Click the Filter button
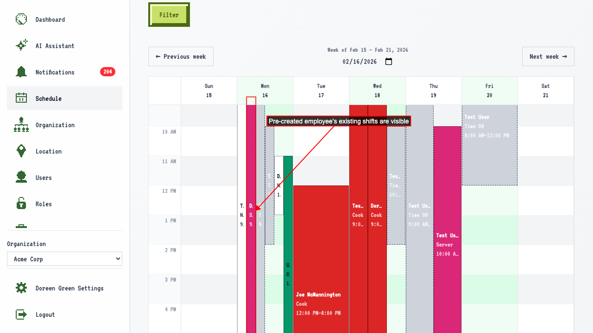 (x=169, y=15)
